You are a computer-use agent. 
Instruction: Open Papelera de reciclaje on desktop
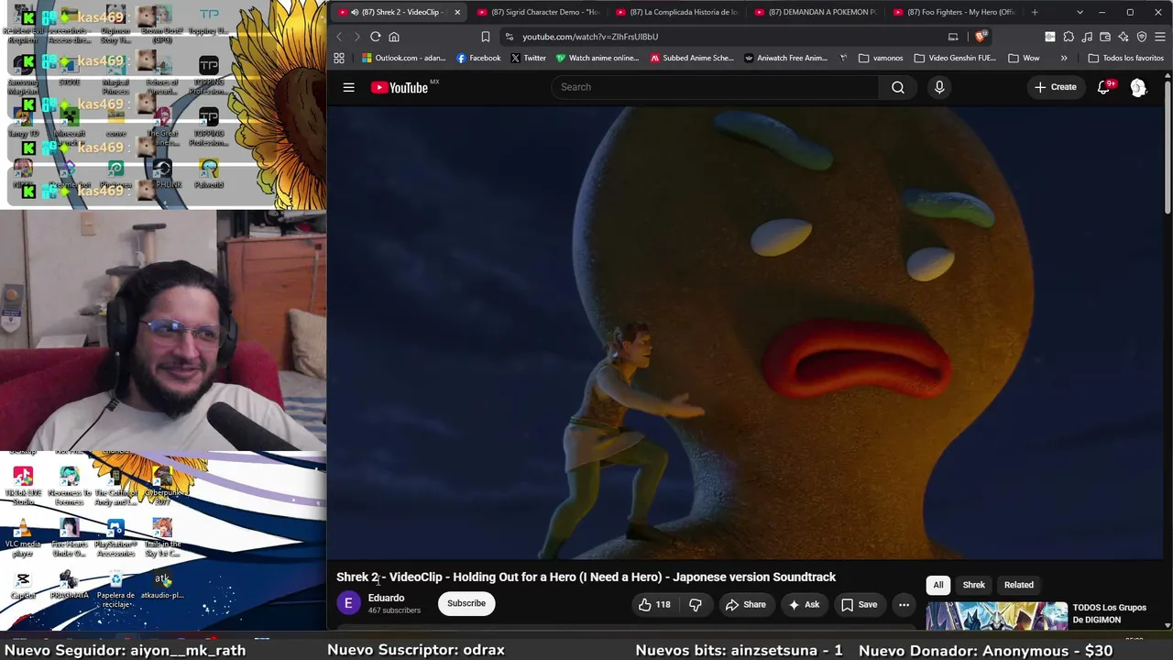pyautogui.click(x=115, y=588)
